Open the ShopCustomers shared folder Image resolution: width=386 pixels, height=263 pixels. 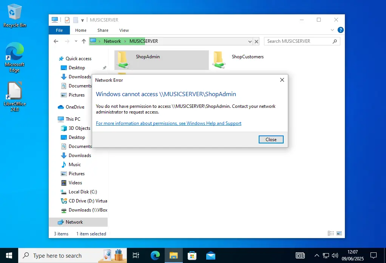[x=247, y=57]
